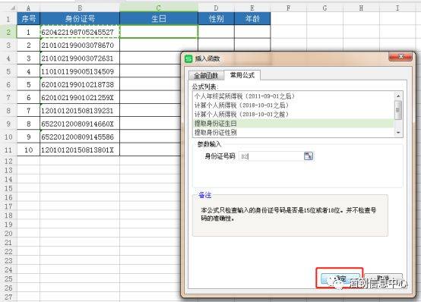
Task: Click the 身份证号码 input field
Action: click(x=271, y=156)
